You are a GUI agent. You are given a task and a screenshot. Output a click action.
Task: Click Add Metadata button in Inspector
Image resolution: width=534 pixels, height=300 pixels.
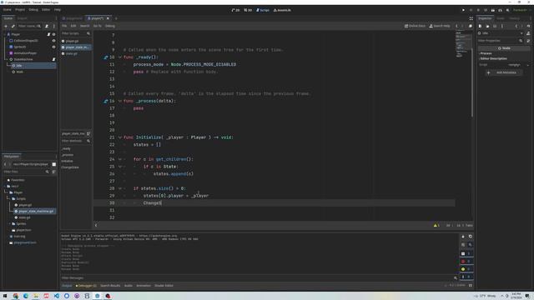coord(503,72)
